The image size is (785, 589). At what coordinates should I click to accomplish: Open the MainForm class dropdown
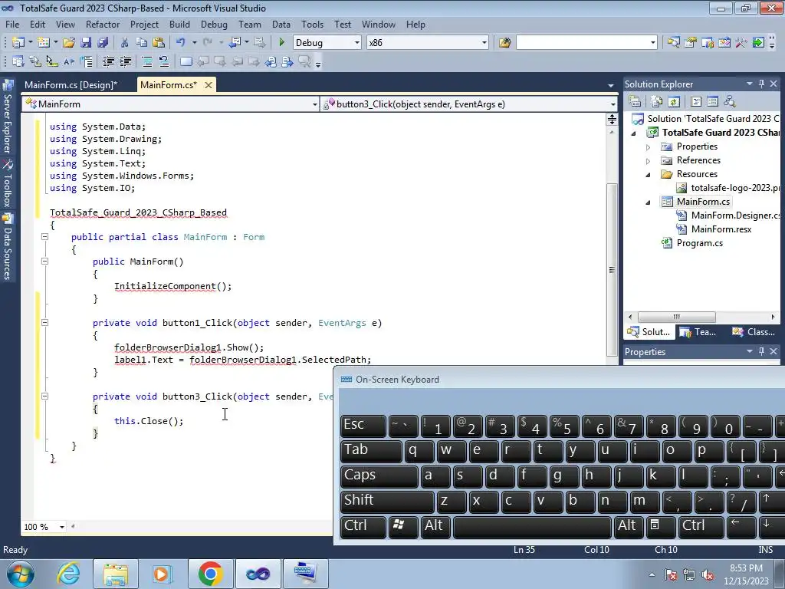314,104
